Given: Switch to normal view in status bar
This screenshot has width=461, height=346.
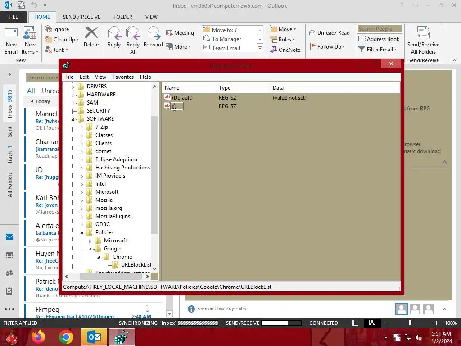Looking at the screenshot, I should (x=355, y=323).
